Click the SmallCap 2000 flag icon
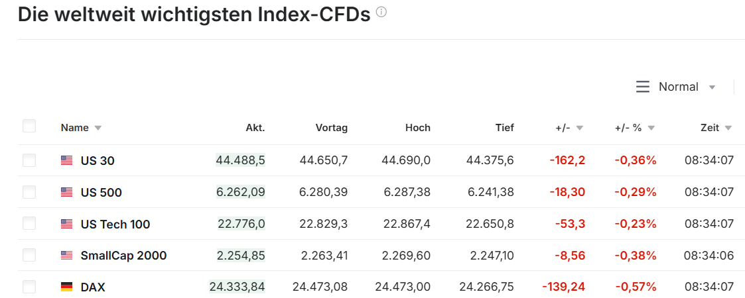 (x=66, y=256)
